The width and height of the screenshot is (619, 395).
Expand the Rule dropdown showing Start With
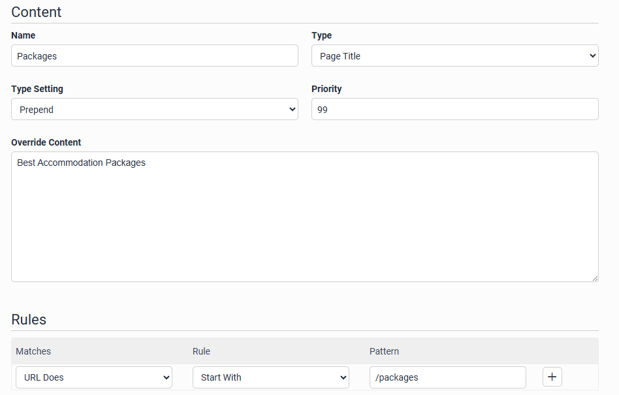pos(270,377)
